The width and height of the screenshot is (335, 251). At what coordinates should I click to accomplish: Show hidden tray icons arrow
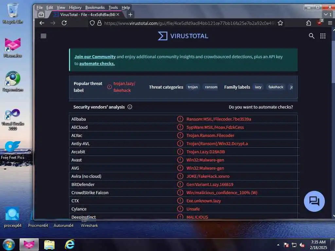[278, 245]
